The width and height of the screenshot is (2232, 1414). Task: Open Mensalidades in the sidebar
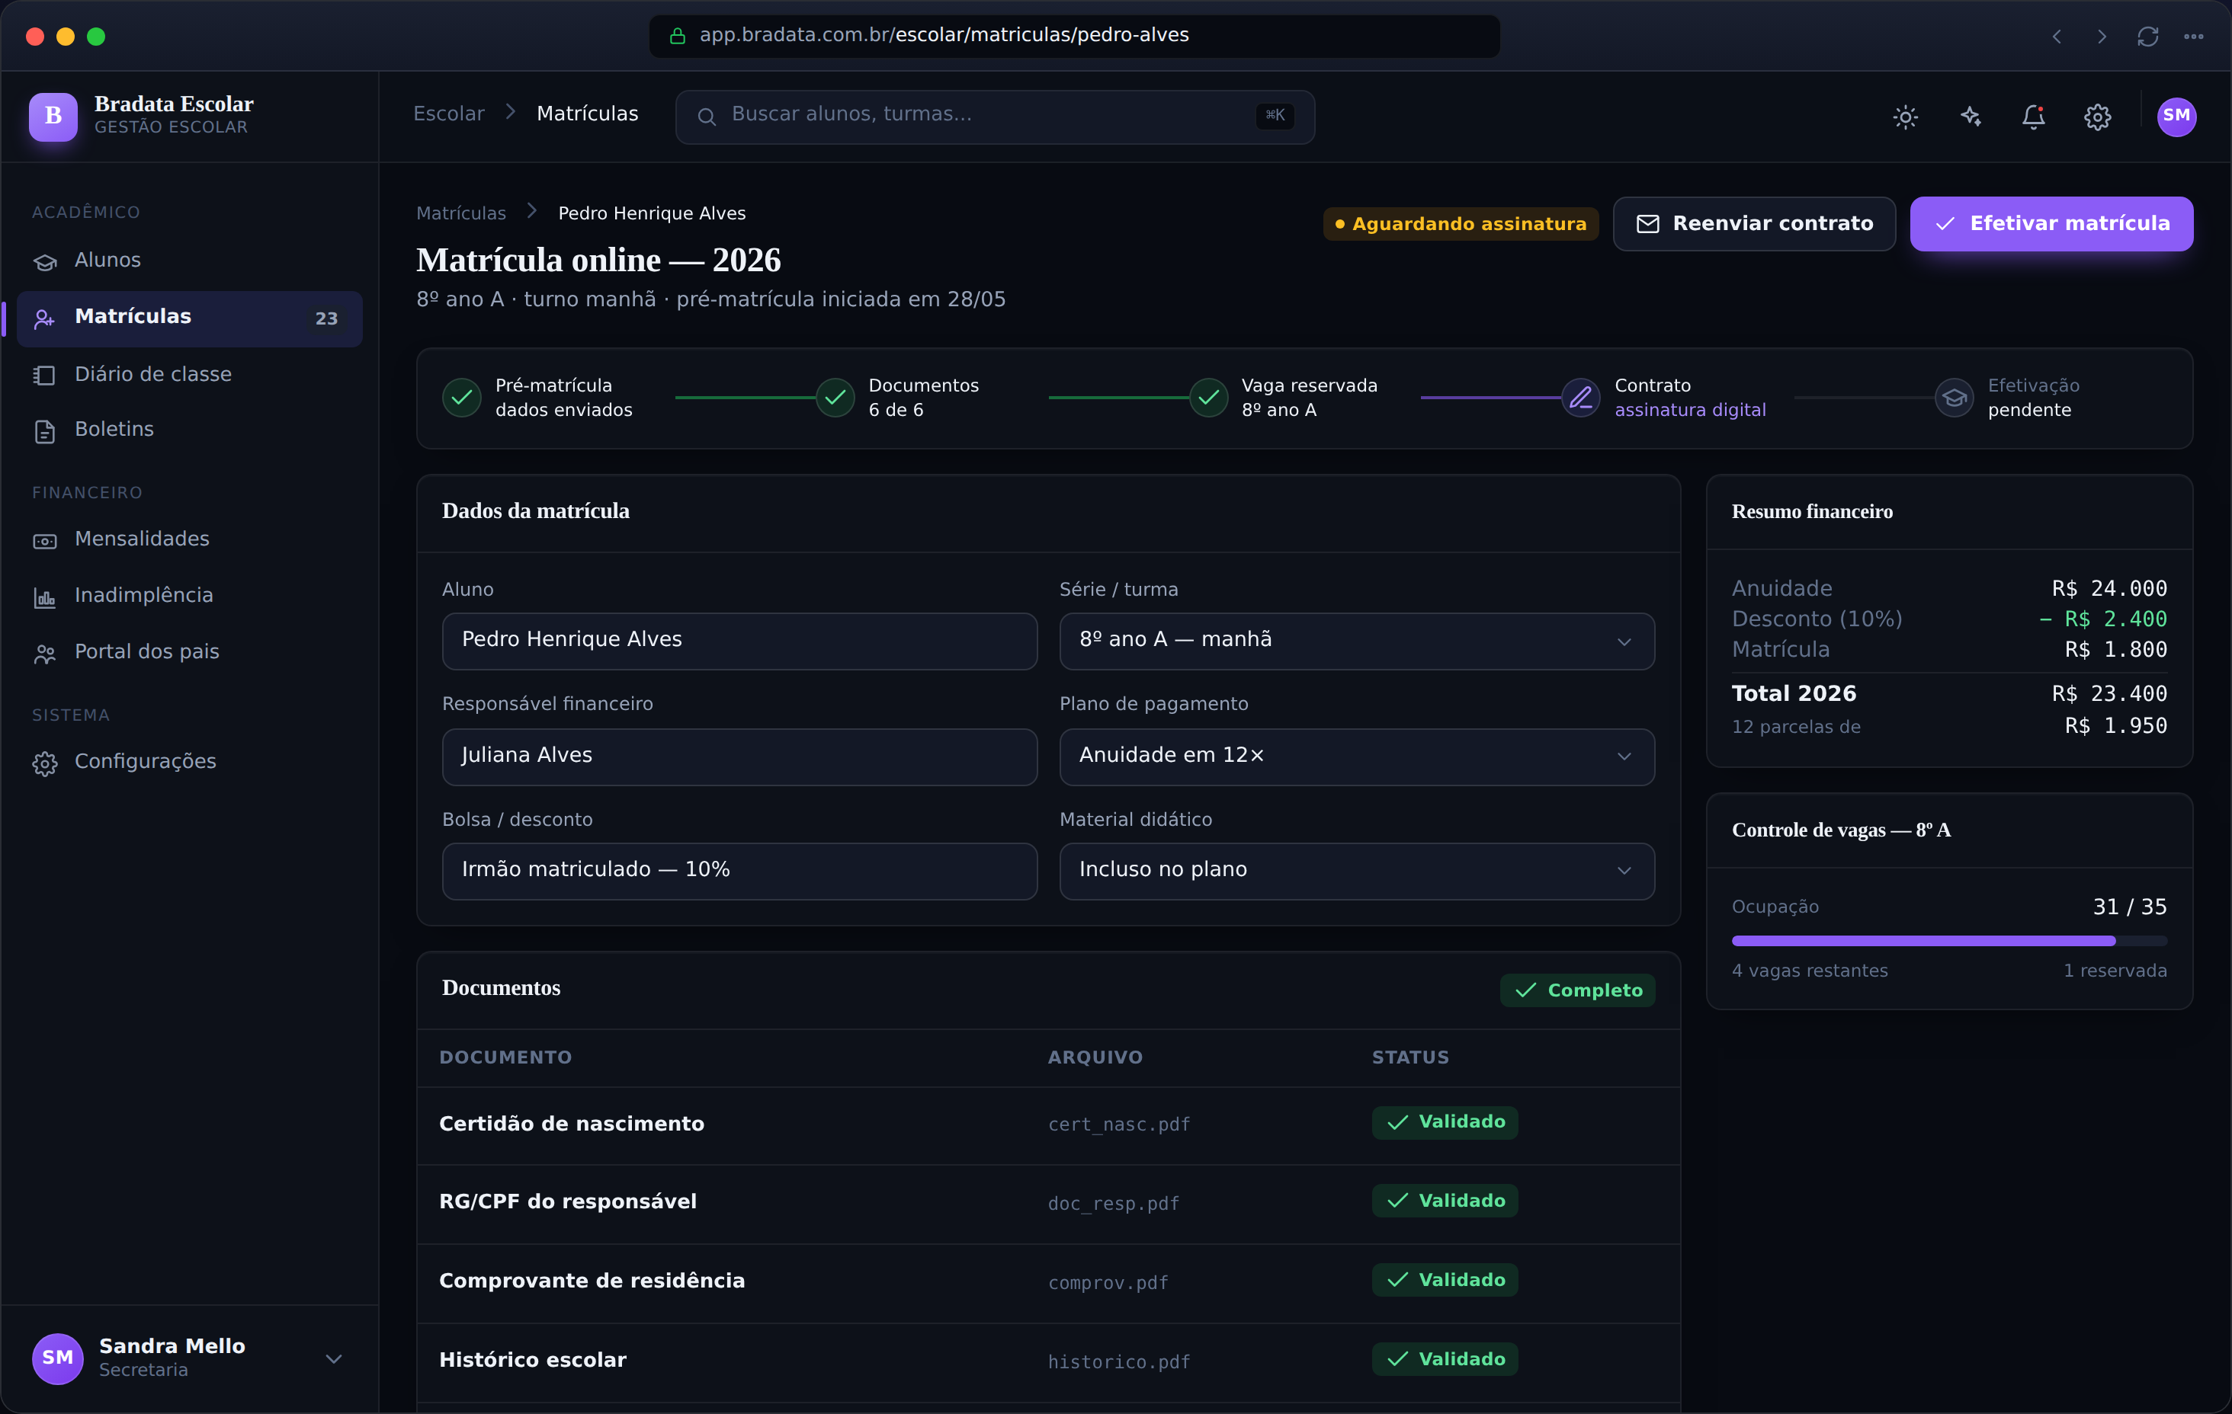point(189,539)
